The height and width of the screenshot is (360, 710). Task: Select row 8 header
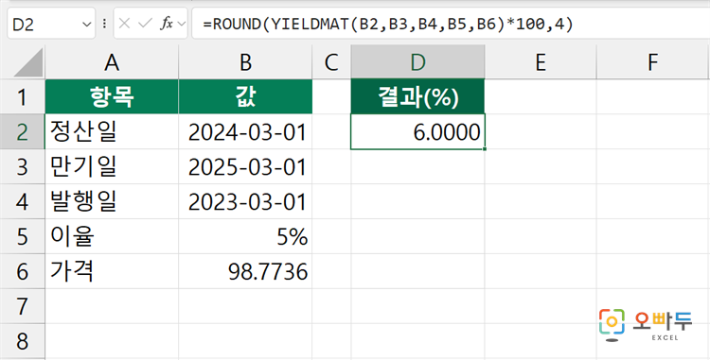click(22, 340)
